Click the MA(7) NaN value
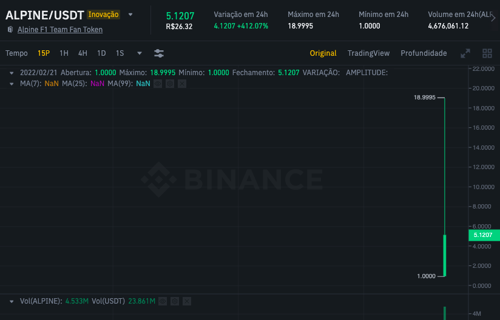The image size is (500, 320). (x=52, y=84)
